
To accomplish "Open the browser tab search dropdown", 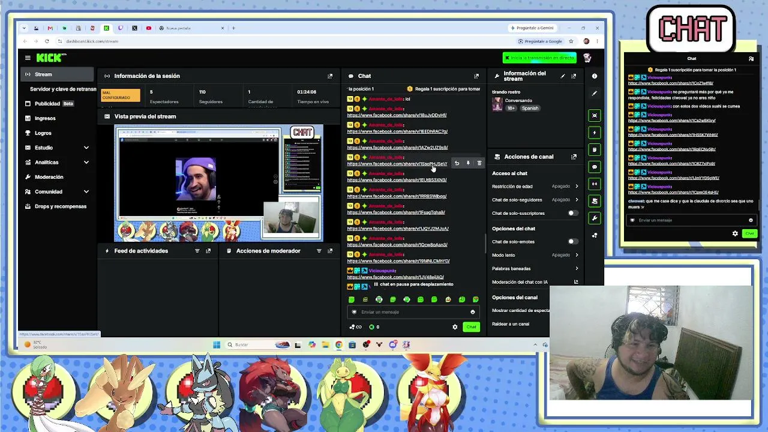I will 24,28.
